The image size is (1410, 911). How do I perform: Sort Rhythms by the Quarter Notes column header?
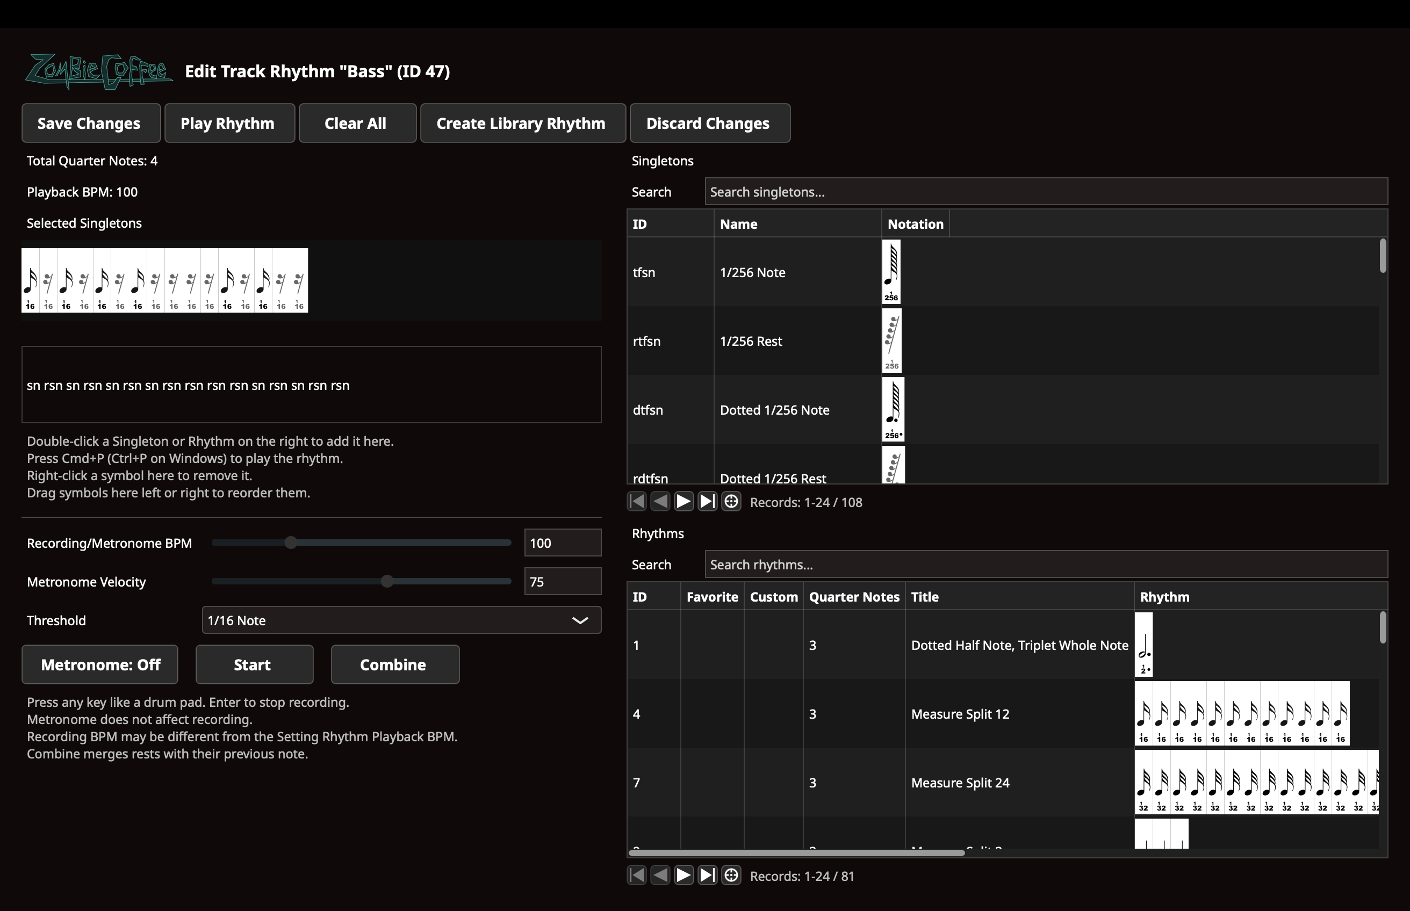tap(854, 596)
